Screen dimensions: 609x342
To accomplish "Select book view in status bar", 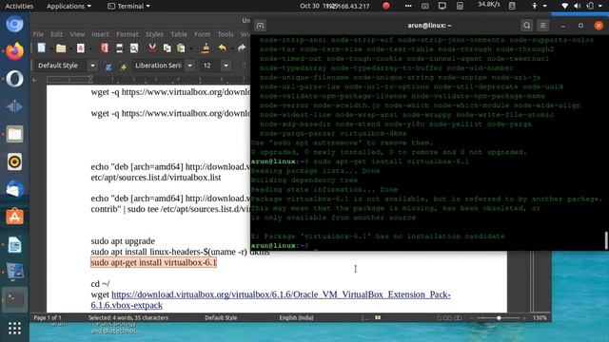I will pos(458,317).
